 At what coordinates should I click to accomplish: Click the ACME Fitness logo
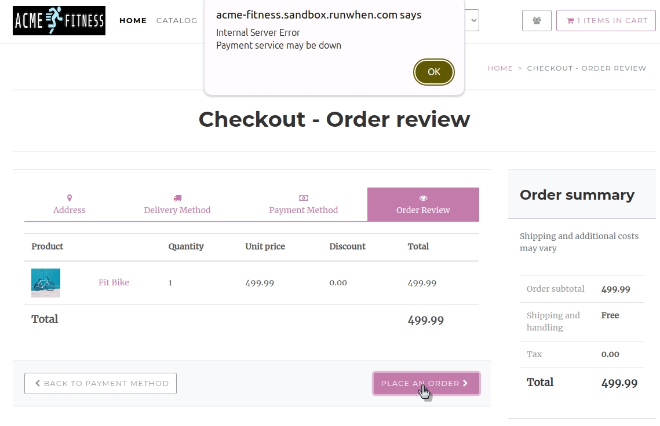59,21
